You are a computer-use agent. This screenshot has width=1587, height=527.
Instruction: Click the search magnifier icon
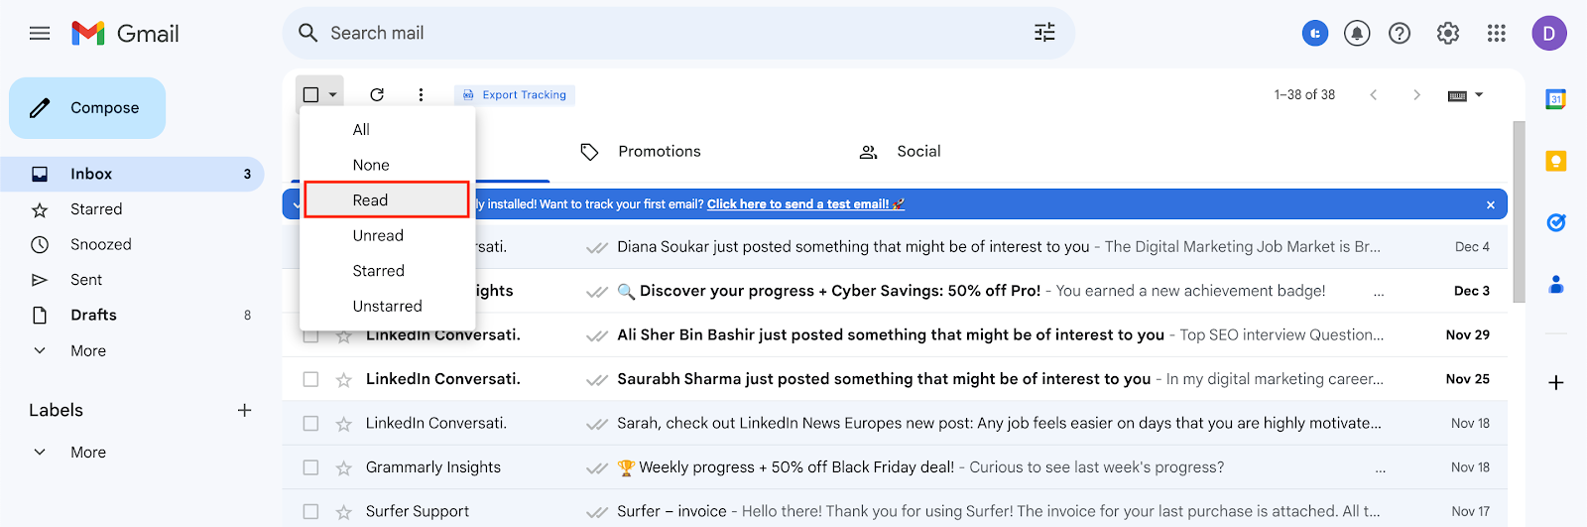click(x=308, y=33)
